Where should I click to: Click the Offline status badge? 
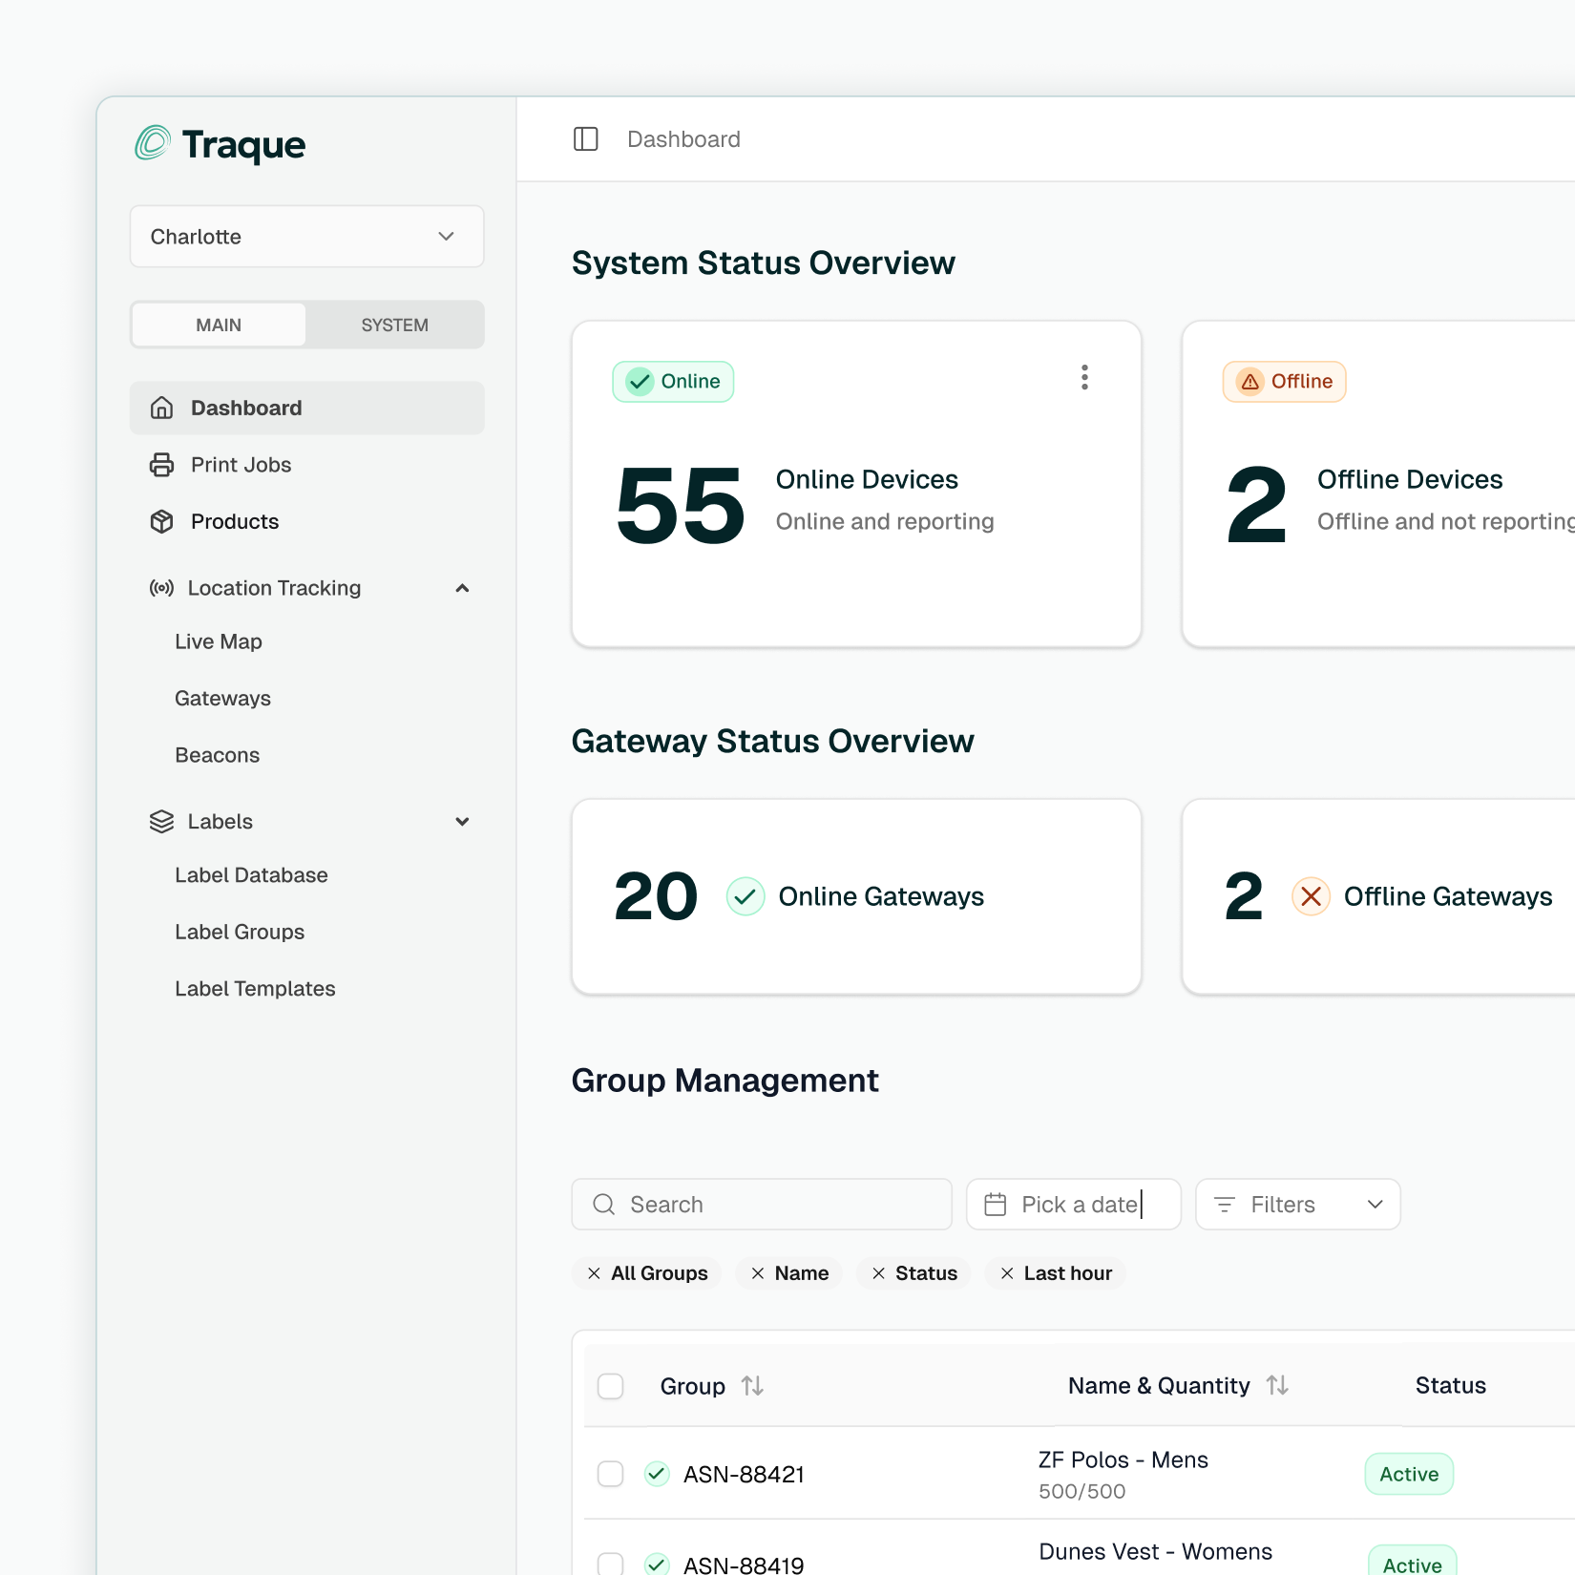pos(1284,382)
